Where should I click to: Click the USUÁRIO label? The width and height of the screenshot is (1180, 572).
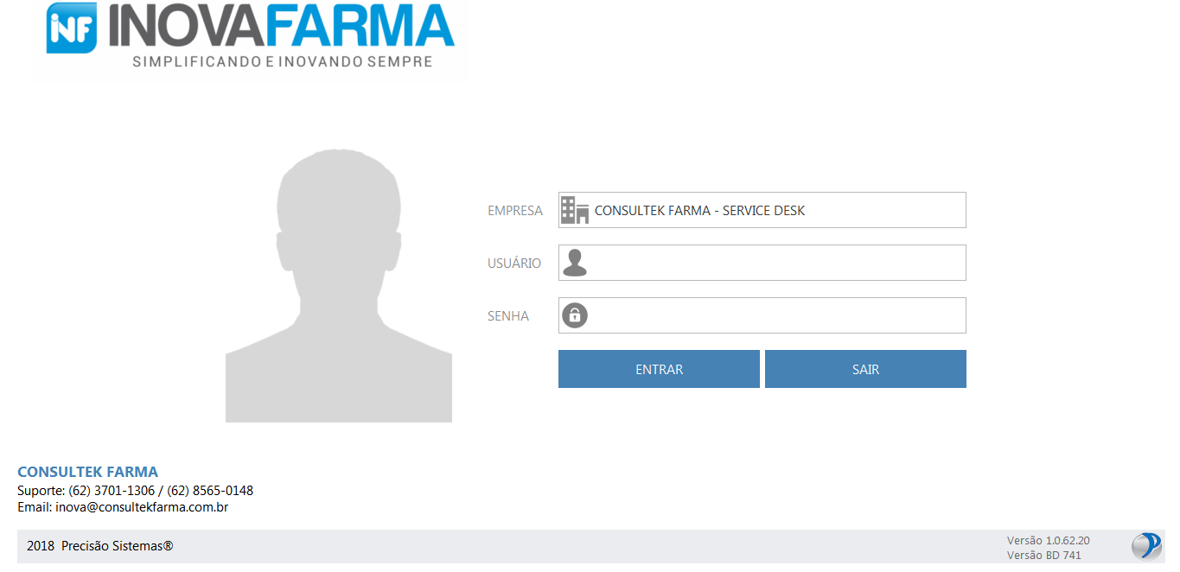514,263
